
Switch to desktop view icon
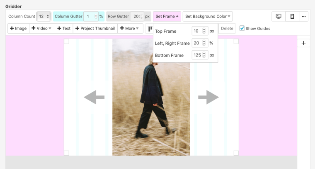279,17
